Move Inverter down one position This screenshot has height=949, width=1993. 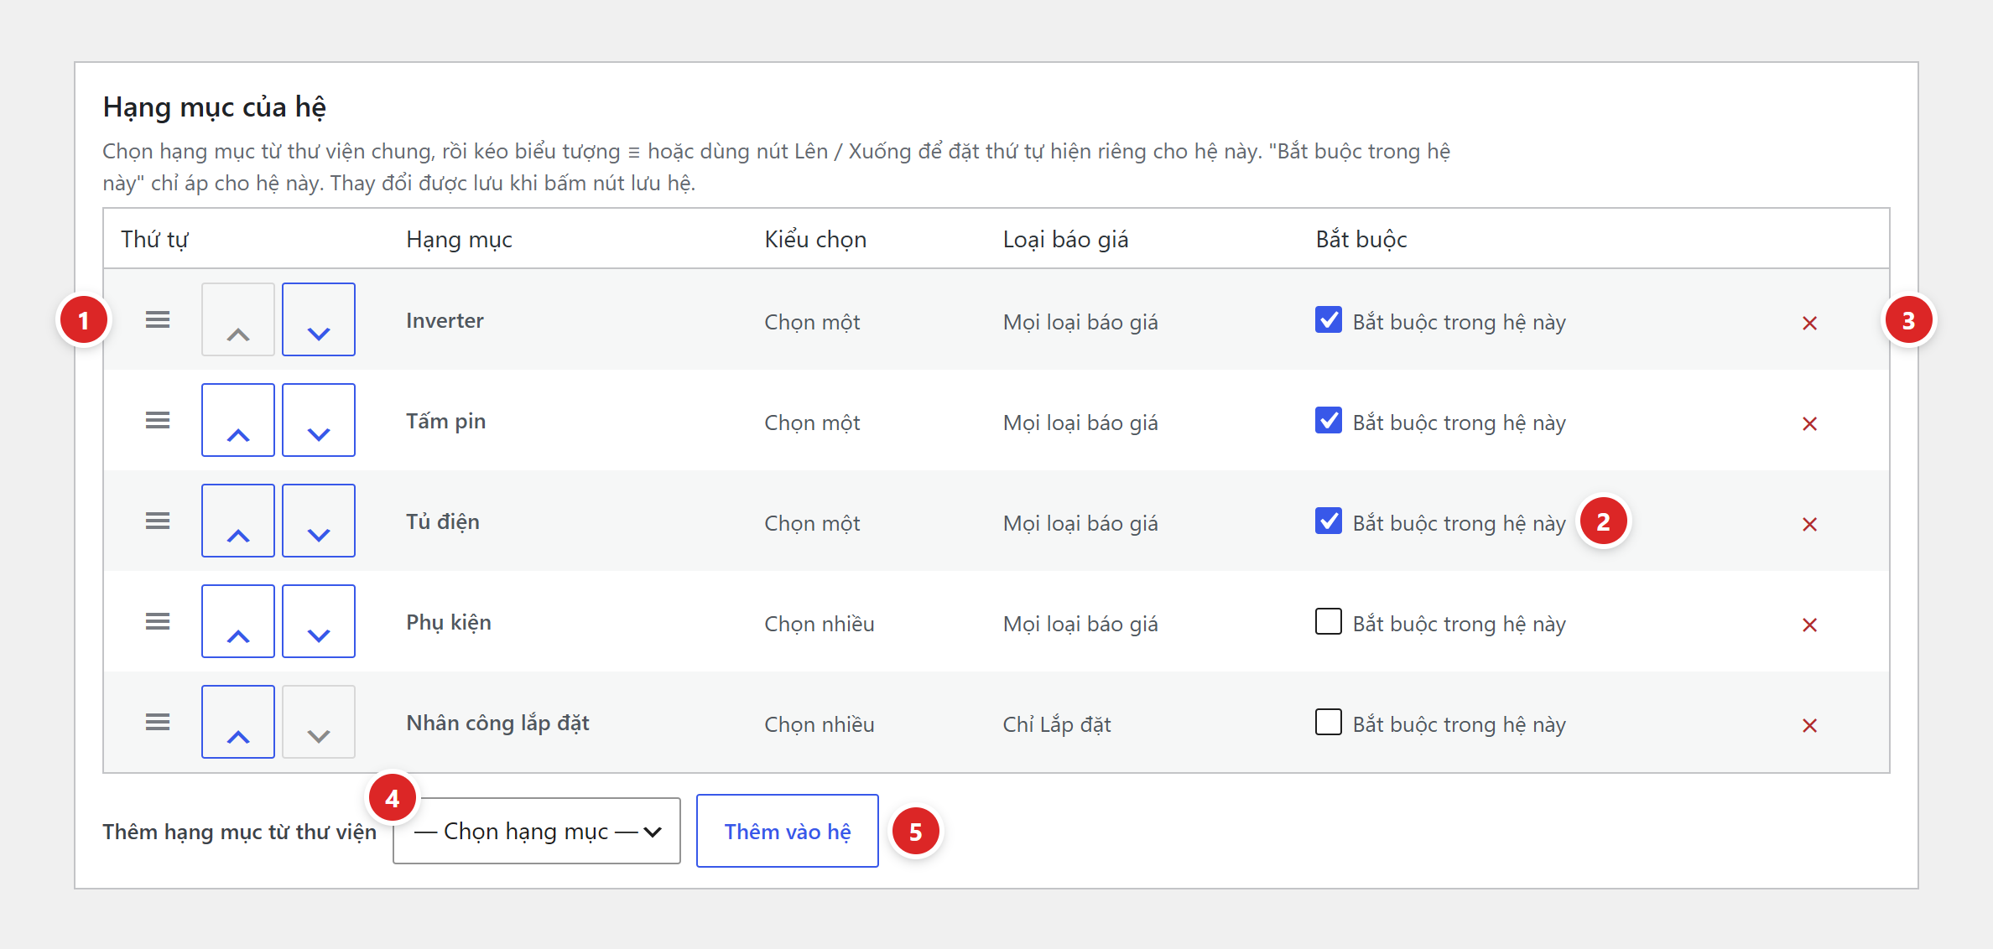tap(319, 319)
